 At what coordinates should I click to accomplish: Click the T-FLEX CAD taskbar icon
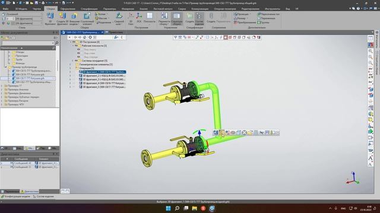pos(212,208)
